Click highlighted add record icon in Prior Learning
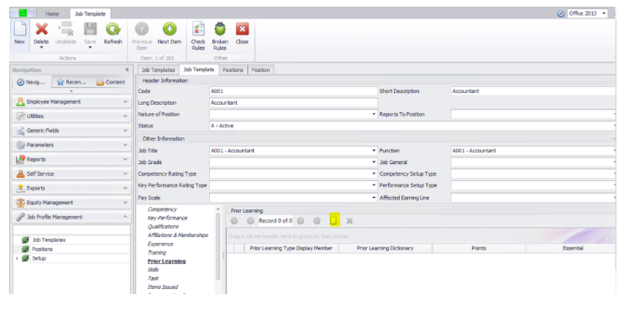Viewport: 624px width, 330px height. tap(333, 221)
